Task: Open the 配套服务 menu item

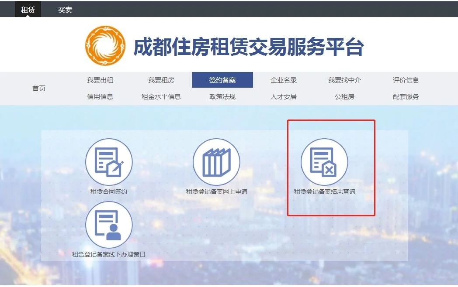Action: 406,96
